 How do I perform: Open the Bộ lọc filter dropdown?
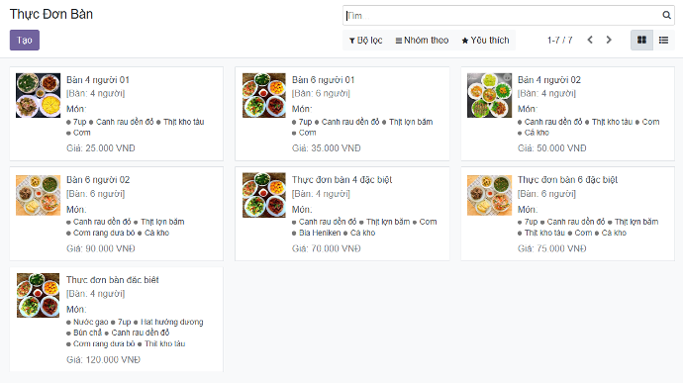[365, 41]
